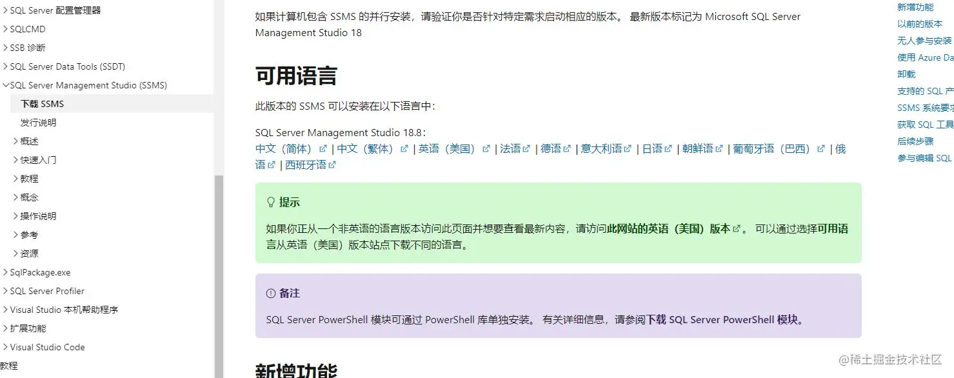954x378 pixels.
Task: Expand the SQL Server Profiler node
Action: pos(5,291)
